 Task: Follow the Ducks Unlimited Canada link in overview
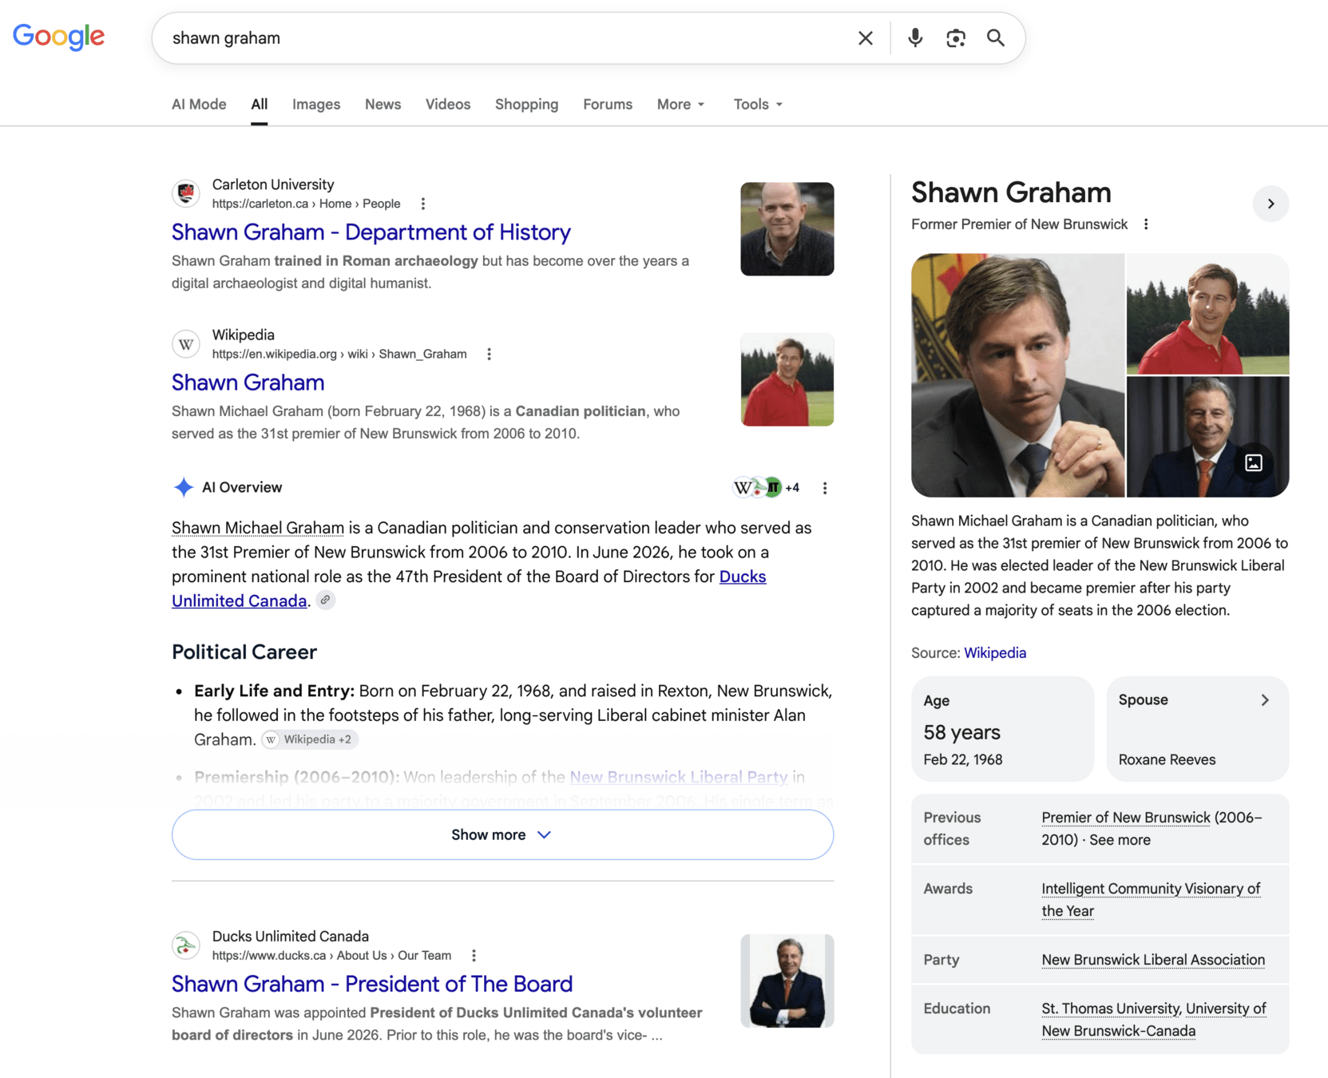tap(743, 577)
